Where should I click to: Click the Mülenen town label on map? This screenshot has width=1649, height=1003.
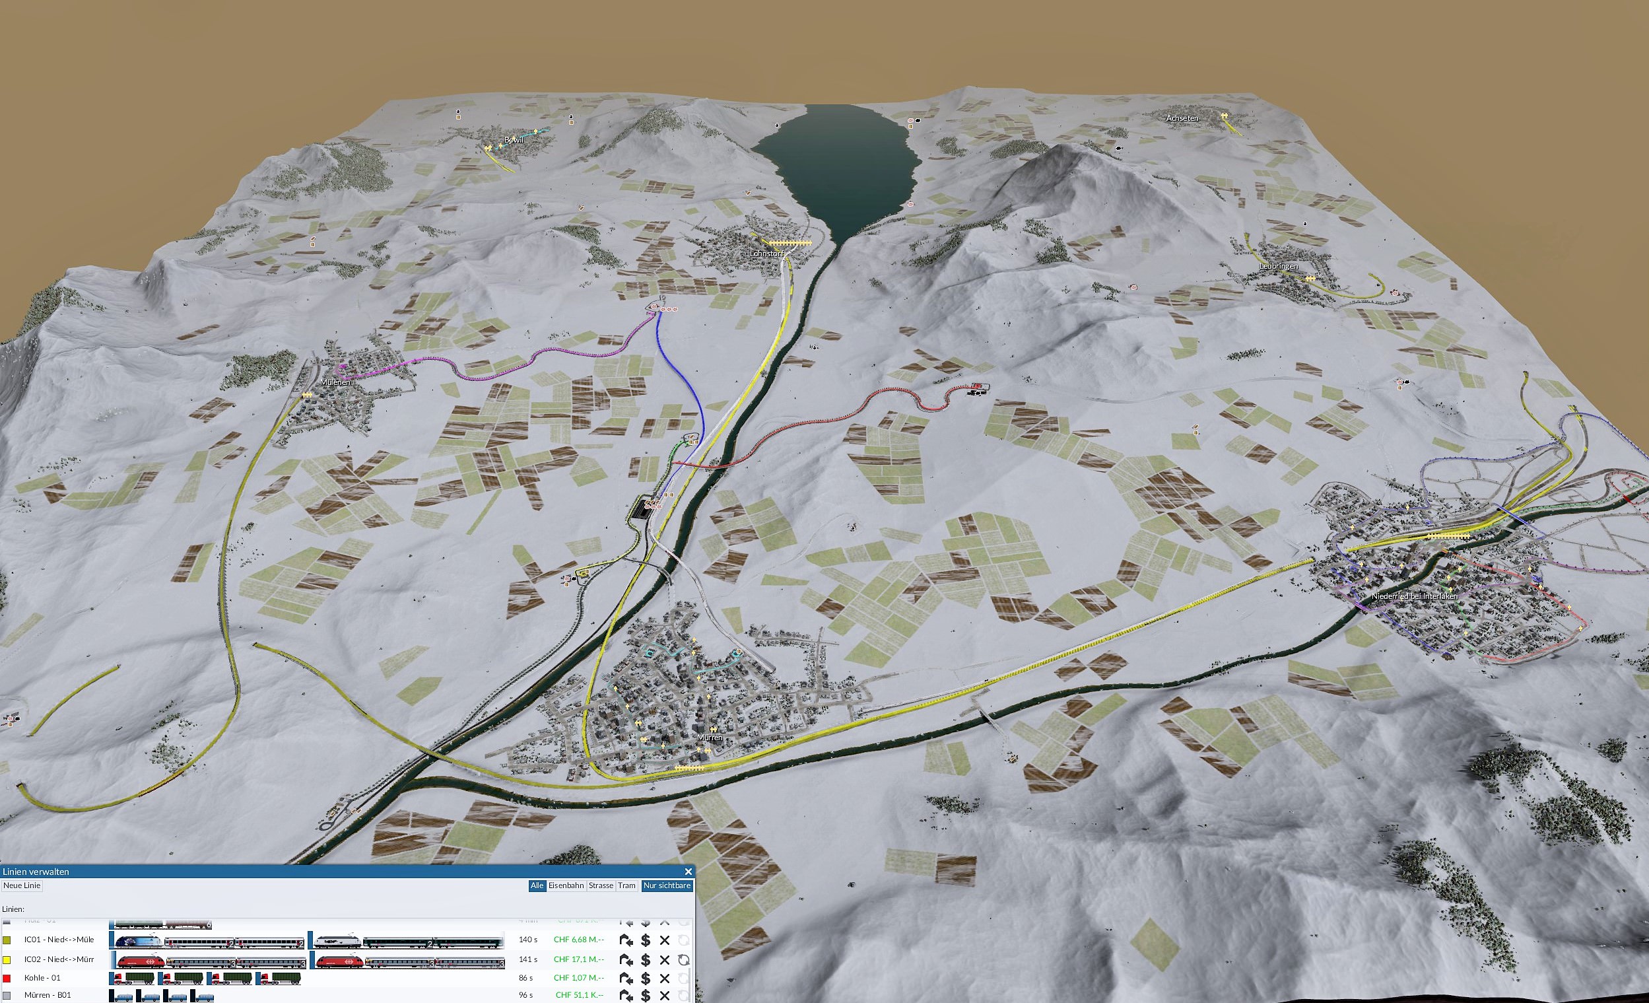click(x=335, y=382)
